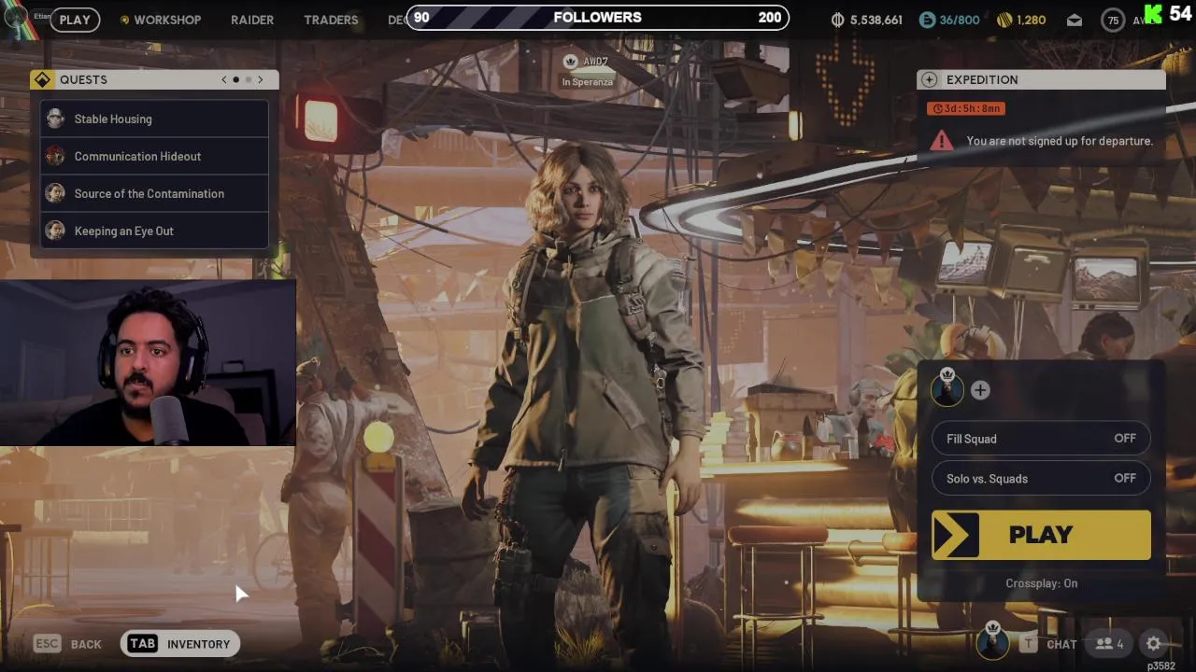Click the EXPEDITION panel title
The image size is (1196, 672).
coord(982,80)
